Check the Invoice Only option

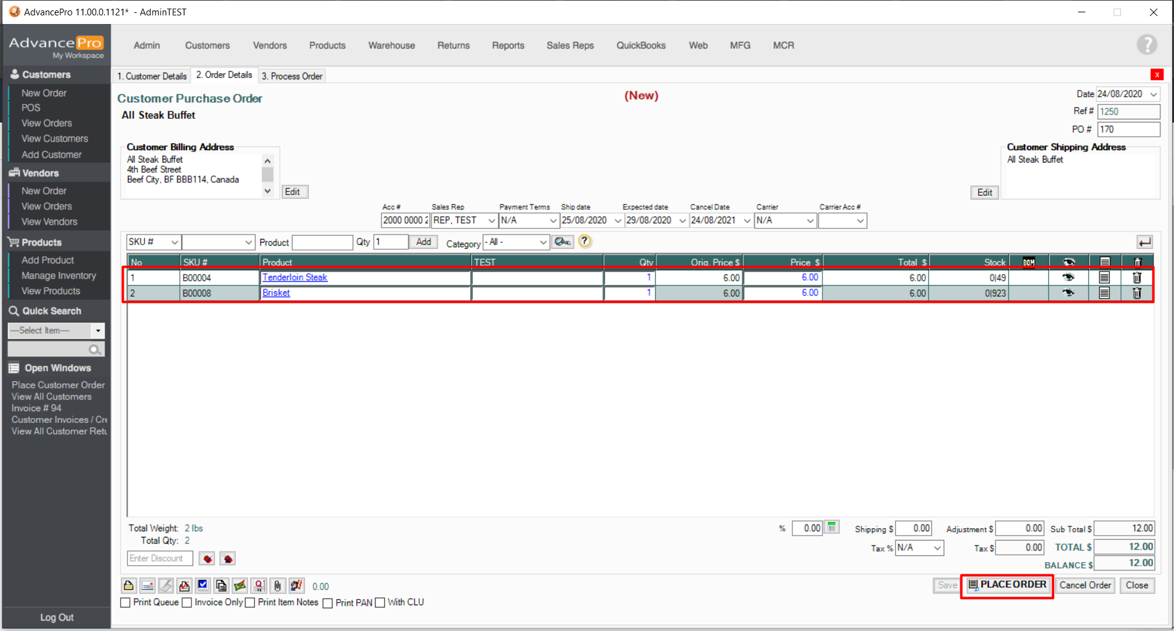187,603
